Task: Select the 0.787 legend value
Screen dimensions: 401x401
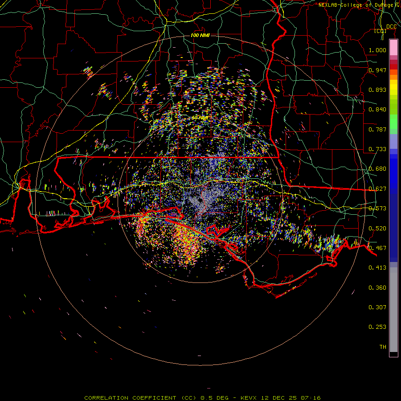Action: click(377, 129)
